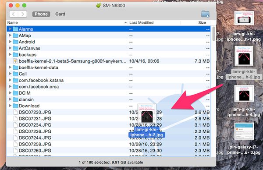Expand the Android folder triangle
Screen dimensions: 263x170
tap(10, 42)
